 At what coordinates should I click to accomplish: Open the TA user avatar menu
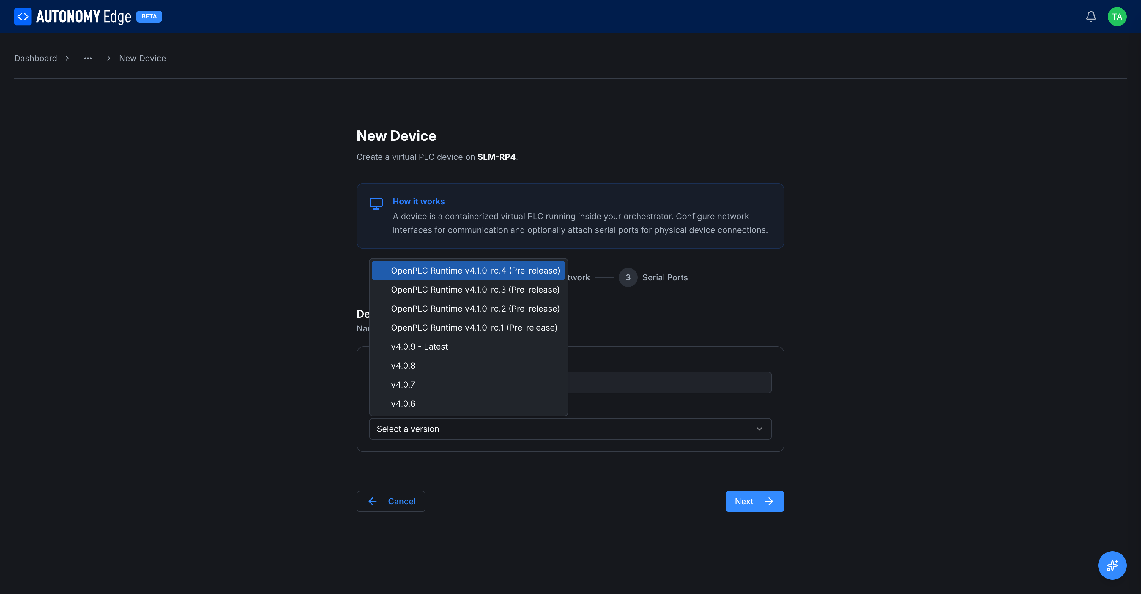(1117, 16)
